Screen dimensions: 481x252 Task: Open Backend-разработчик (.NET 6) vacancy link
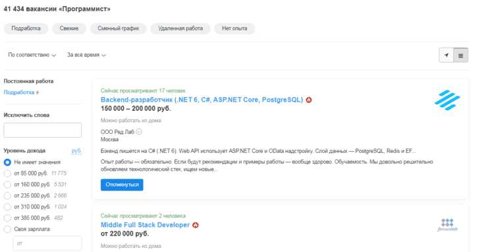tap(202, 100)
